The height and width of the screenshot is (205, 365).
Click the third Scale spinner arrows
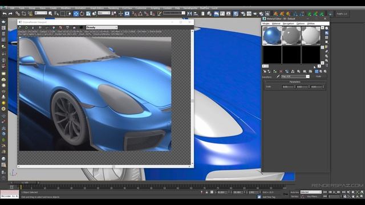323,87
